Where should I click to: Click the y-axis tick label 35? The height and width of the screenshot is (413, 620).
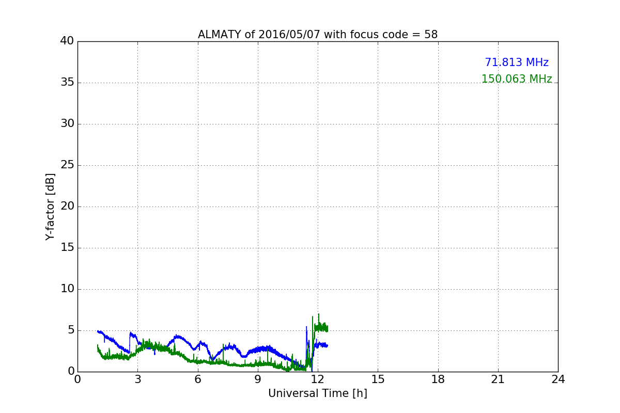67,82
